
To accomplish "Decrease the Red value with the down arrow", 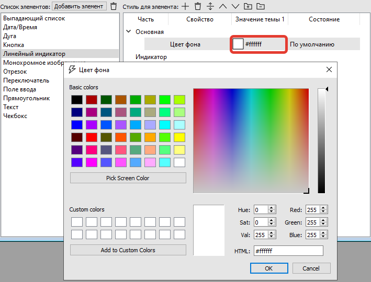I will point(324,212).
